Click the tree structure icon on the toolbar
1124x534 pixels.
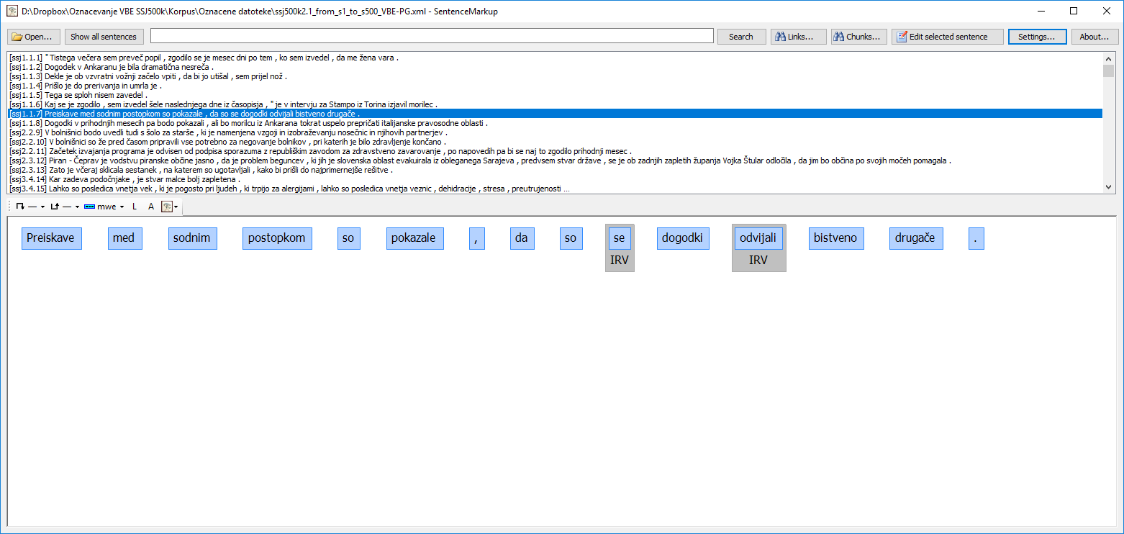166,207
